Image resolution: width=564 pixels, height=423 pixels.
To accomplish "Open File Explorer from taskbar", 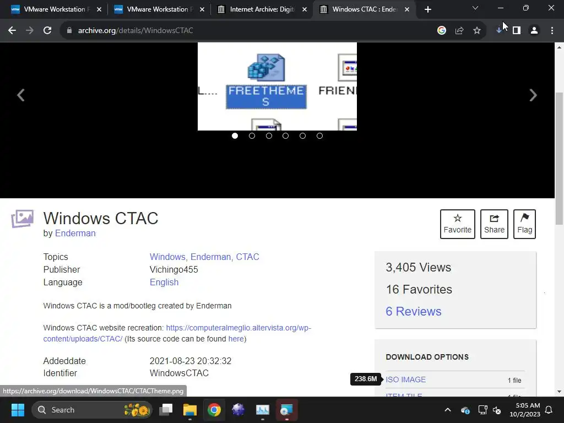I will point(190,410).
